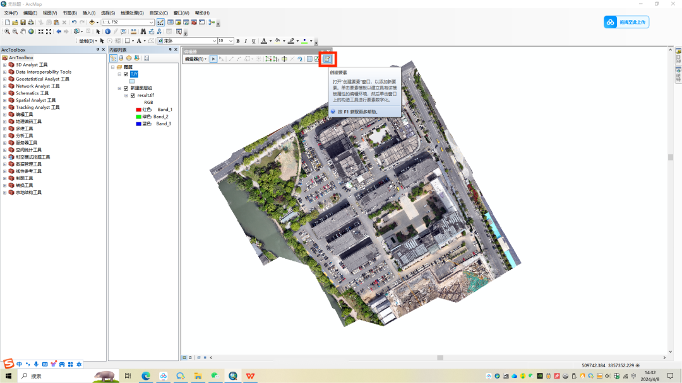The width and height of the screenshot is (682, 383).
Task: Collapse the result.tif layer node
Action: (126, 95)
